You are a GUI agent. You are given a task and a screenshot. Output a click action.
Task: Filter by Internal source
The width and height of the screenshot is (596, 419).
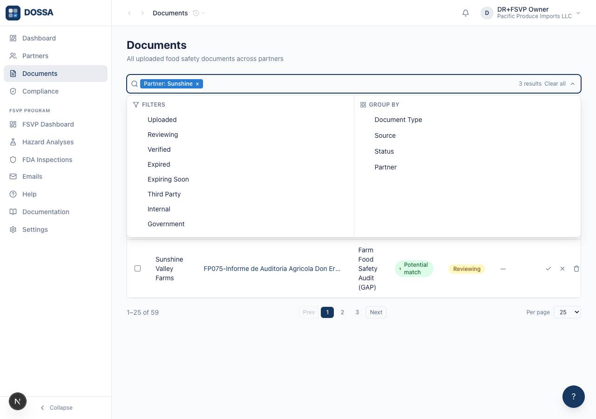(x=159, y=209)
